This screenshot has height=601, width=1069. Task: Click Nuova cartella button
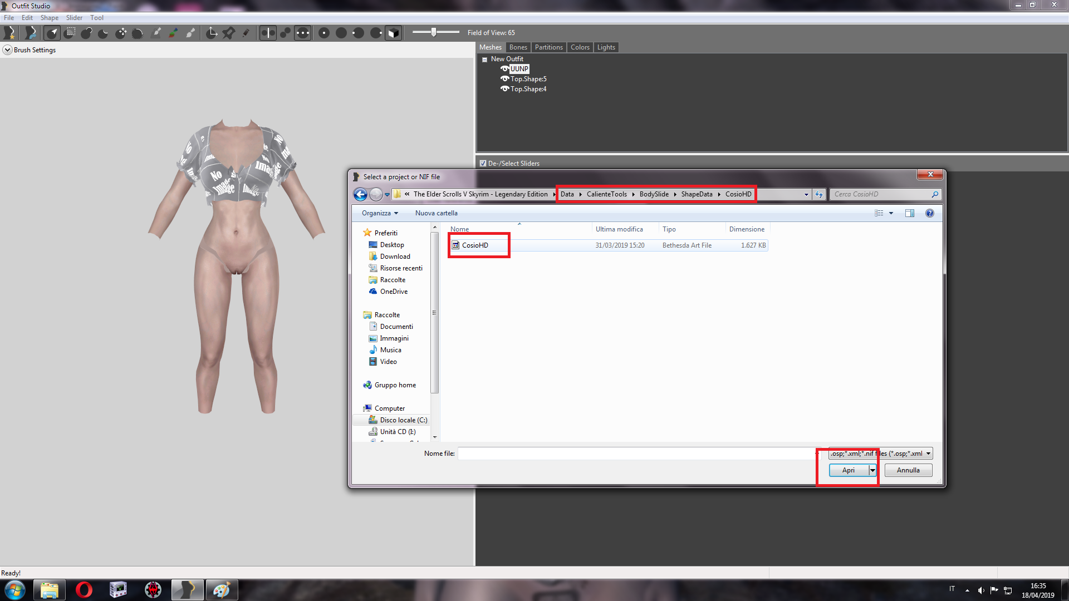[436, 213]
